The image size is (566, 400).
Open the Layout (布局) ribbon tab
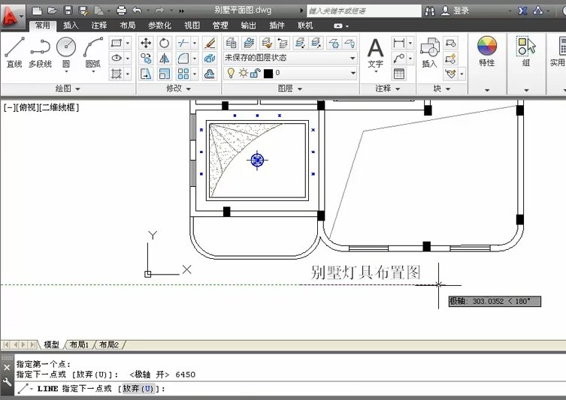(128, 26)
